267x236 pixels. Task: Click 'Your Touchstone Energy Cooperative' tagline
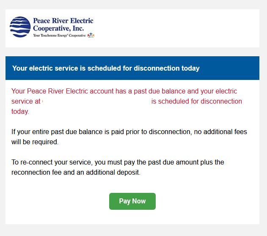click(x=59, y=36)
